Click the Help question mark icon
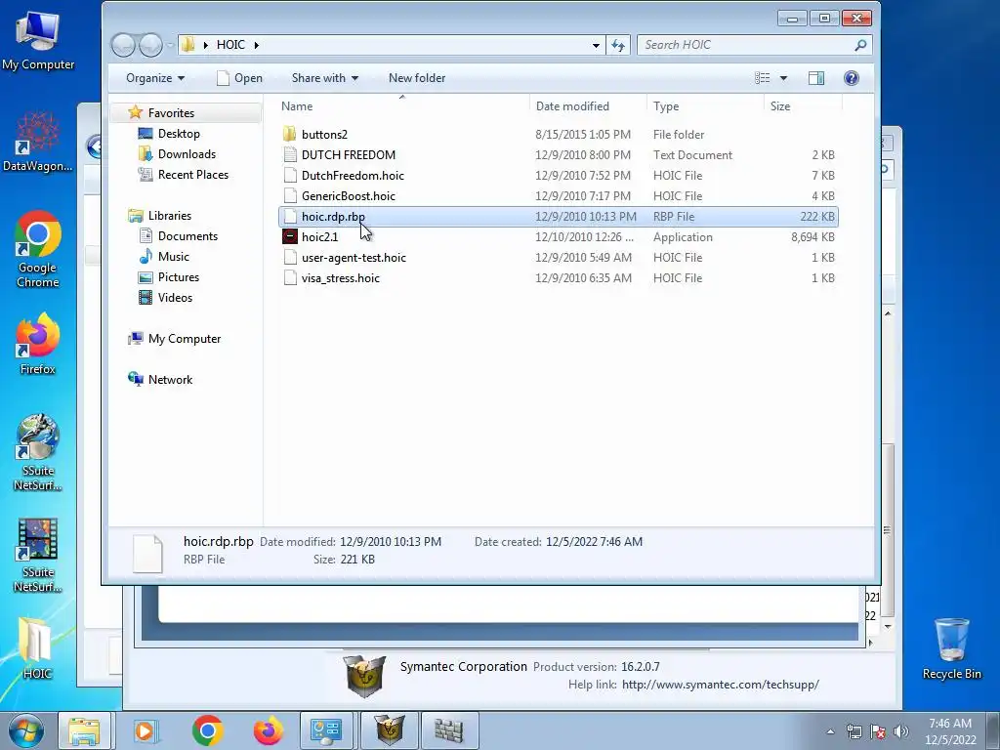1000x750 pixels. pos(852,78)
